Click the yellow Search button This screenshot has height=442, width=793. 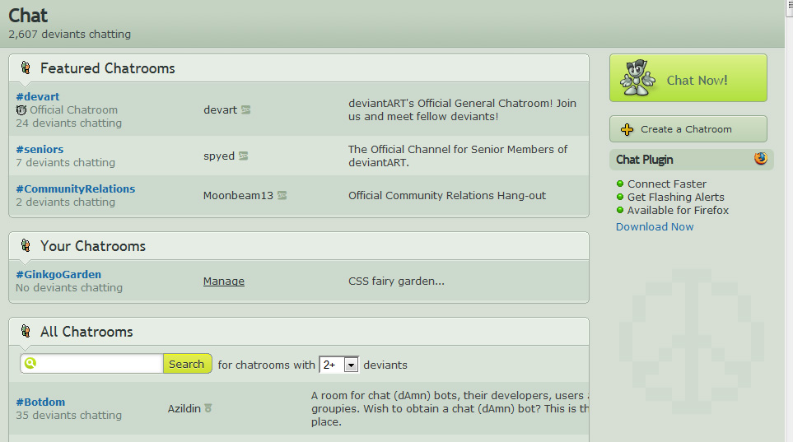(x=187, y=364)
